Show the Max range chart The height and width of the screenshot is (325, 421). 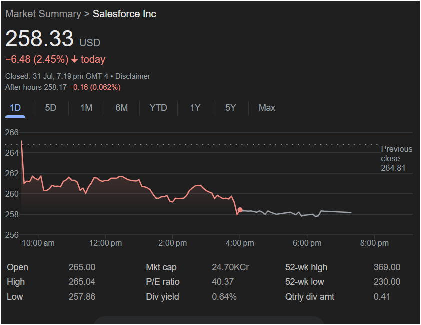pos(267,108)
